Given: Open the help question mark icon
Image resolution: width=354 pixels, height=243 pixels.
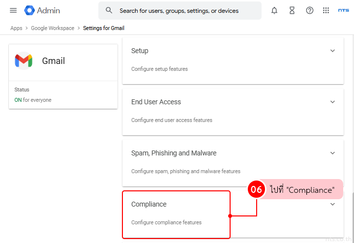Looking at the screenshot, I should click(310, 10).
